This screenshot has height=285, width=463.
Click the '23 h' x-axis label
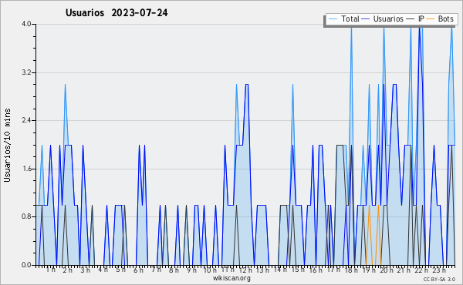(x=439, y=270)
